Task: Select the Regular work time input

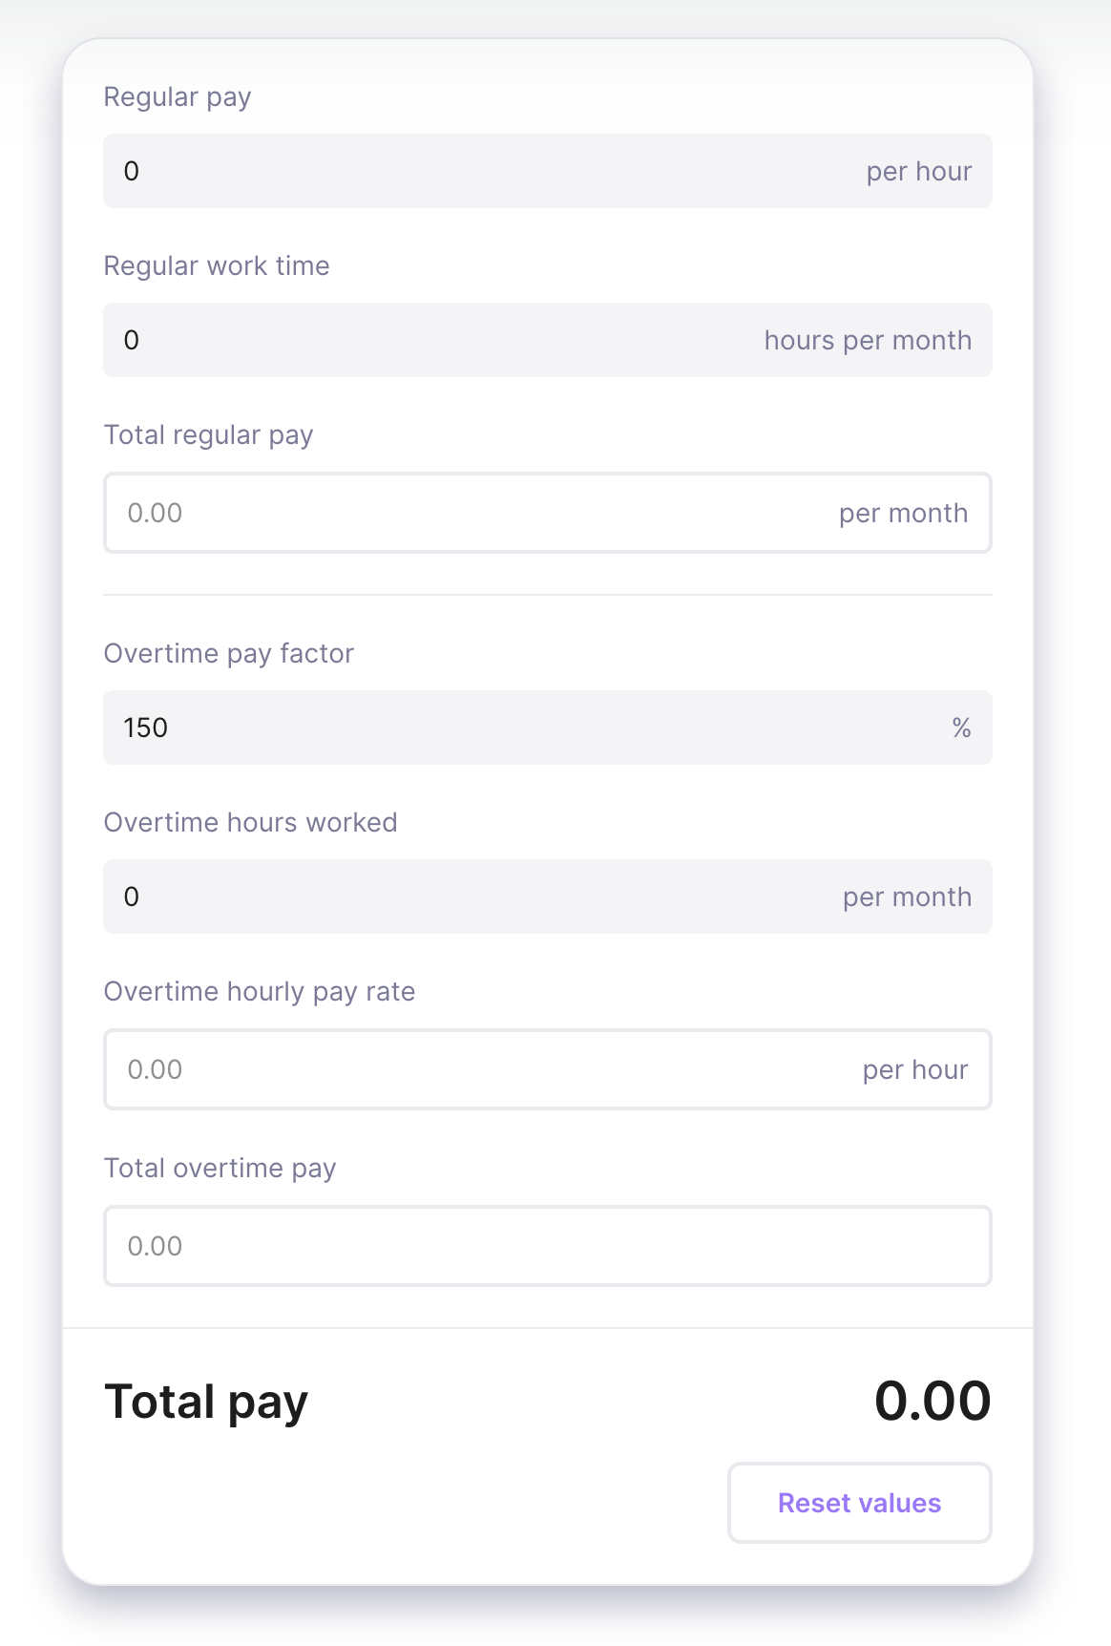Action: 547,340
